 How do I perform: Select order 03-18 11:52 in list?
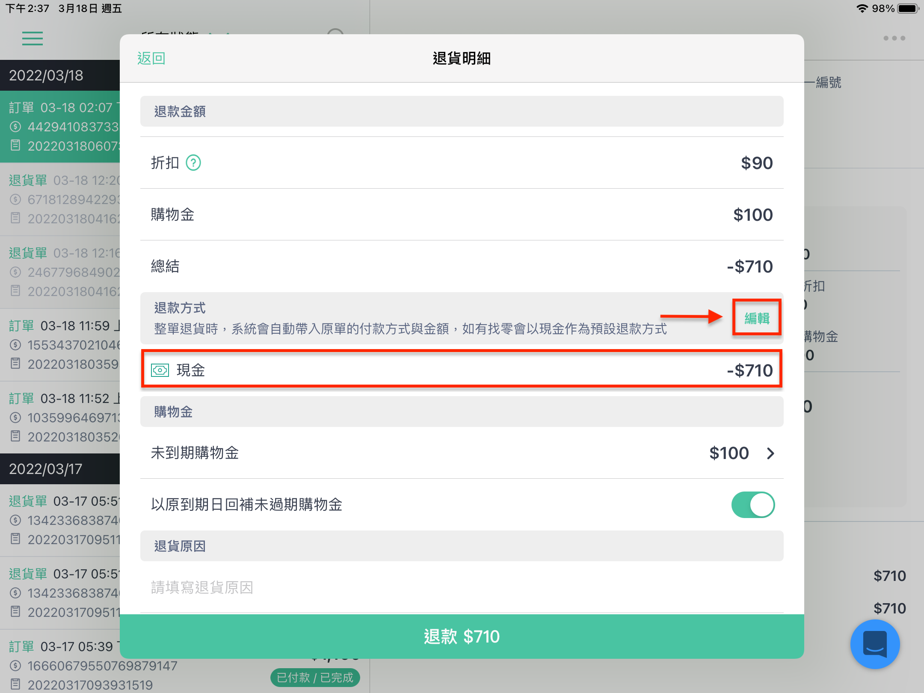point(60,418)
